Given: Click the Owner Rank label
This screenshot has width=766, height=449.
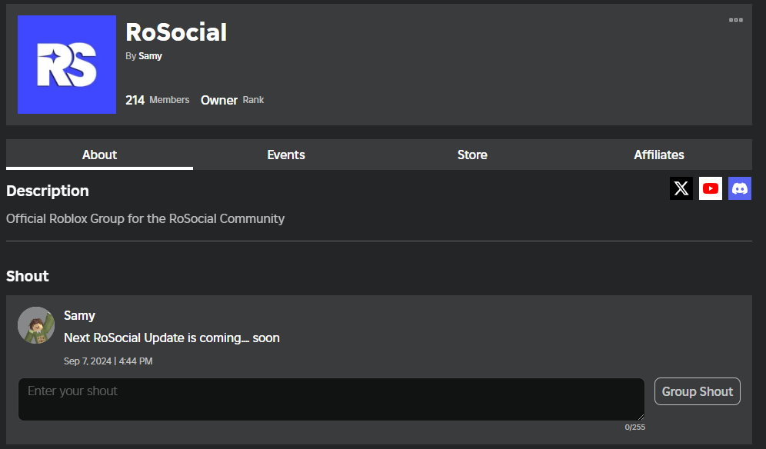Looking at the screenshot, I should point(232,100).
